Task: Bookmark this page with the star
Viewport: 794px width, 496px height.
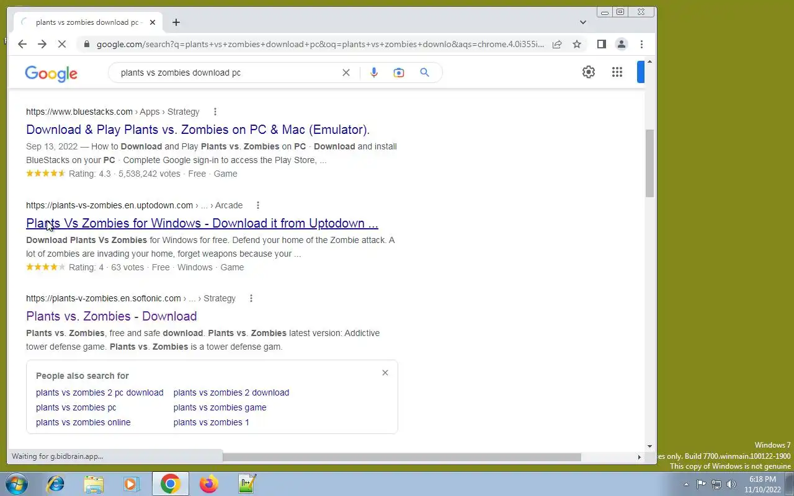Action: (x=577, y=44)
